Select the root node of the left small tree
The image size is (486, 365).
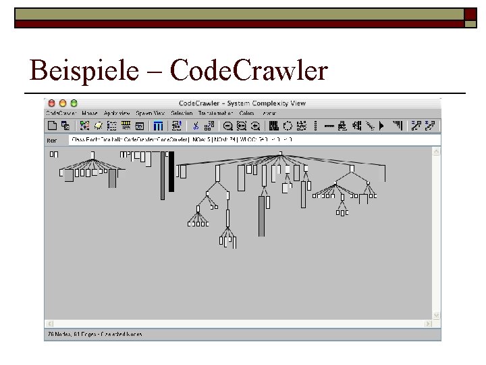[92, 155]
